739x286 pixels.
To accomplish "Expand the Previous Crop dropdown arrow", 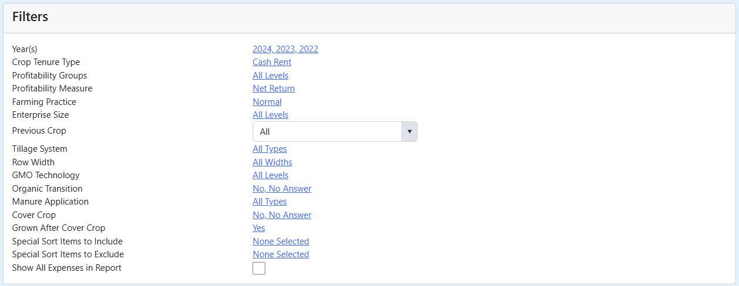I will 409,132.
